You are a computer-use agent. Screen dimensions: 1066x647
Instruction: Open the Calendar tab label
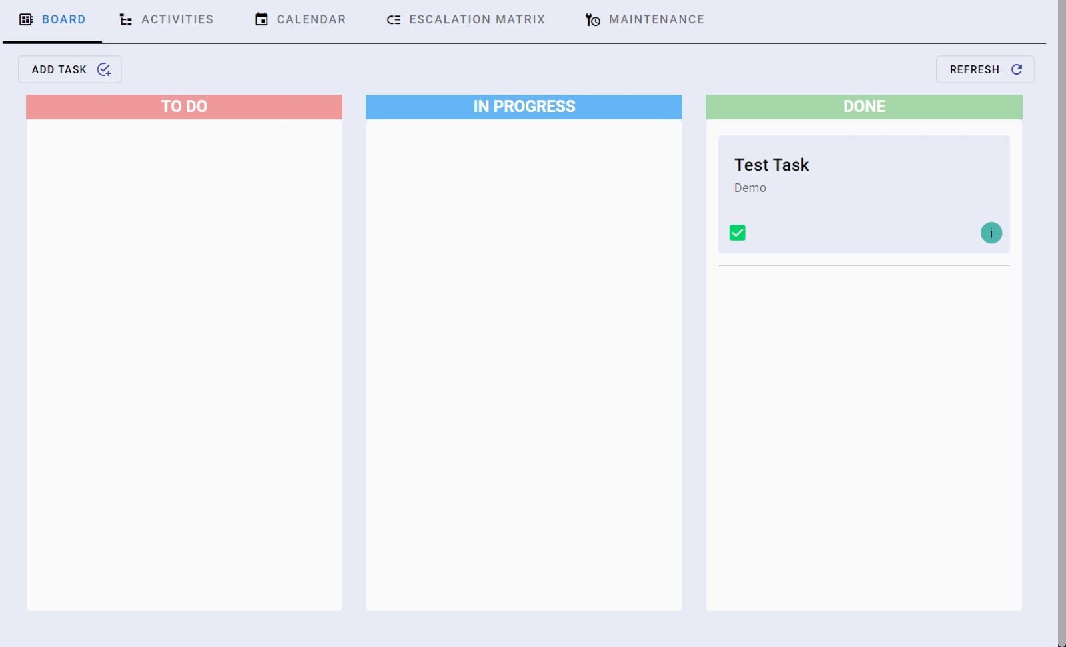point(311,19)
